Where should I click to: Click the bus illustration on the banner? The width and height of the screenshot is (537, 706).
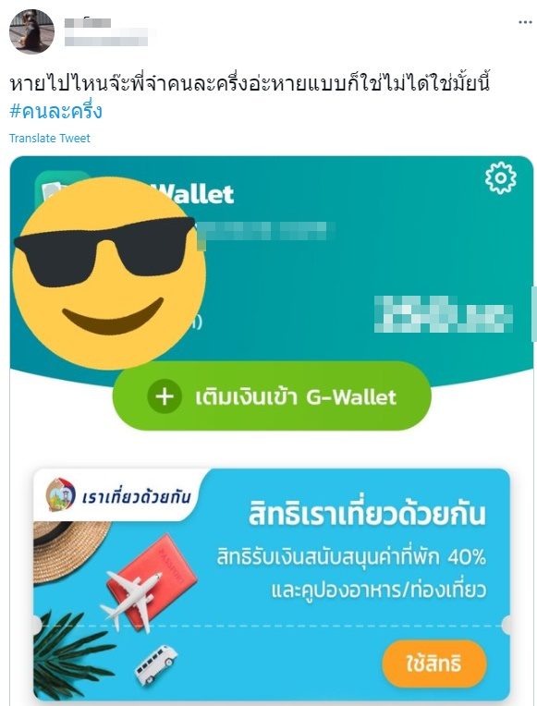point(156,664)
